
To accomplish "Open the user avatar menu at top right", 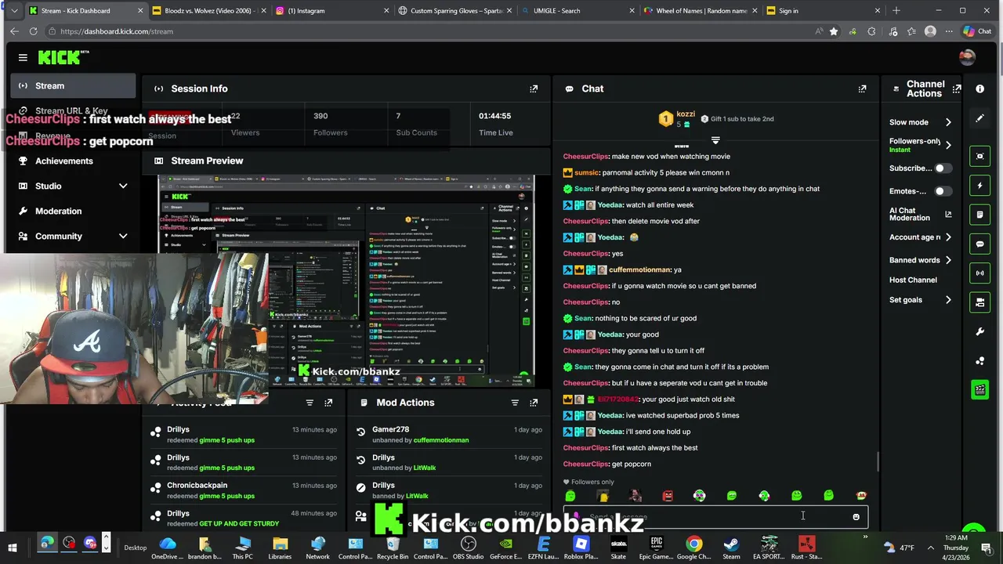I will click(x=967, y=57).
